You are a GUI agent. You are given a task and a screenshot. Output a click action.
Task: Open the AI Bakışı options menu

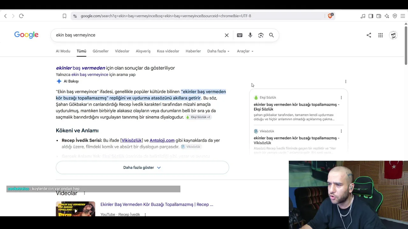point(346,81)
